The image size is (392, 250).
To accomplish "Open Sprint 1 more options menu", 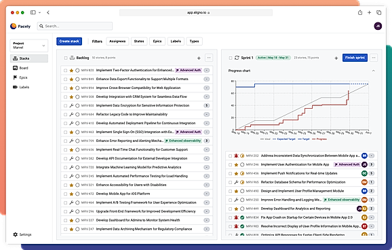I will pyautogui.click(x=374, y=58).
